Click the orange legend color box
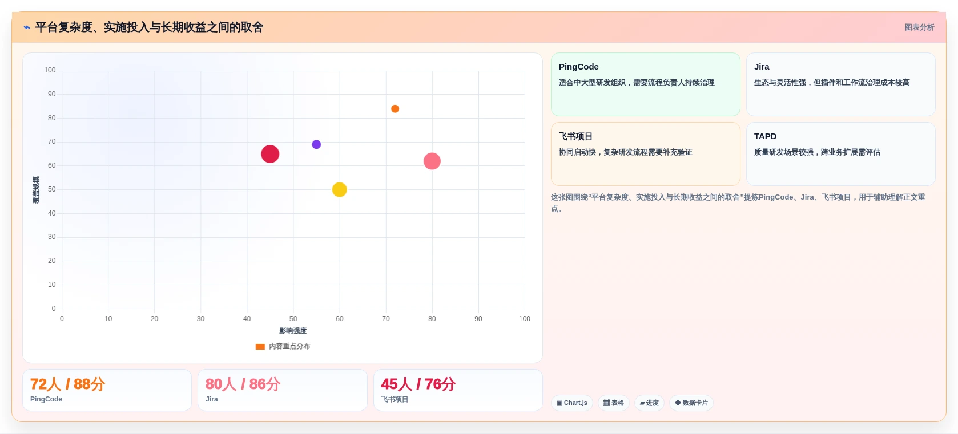This screenshot has width=958, height=434. [260, 346]
